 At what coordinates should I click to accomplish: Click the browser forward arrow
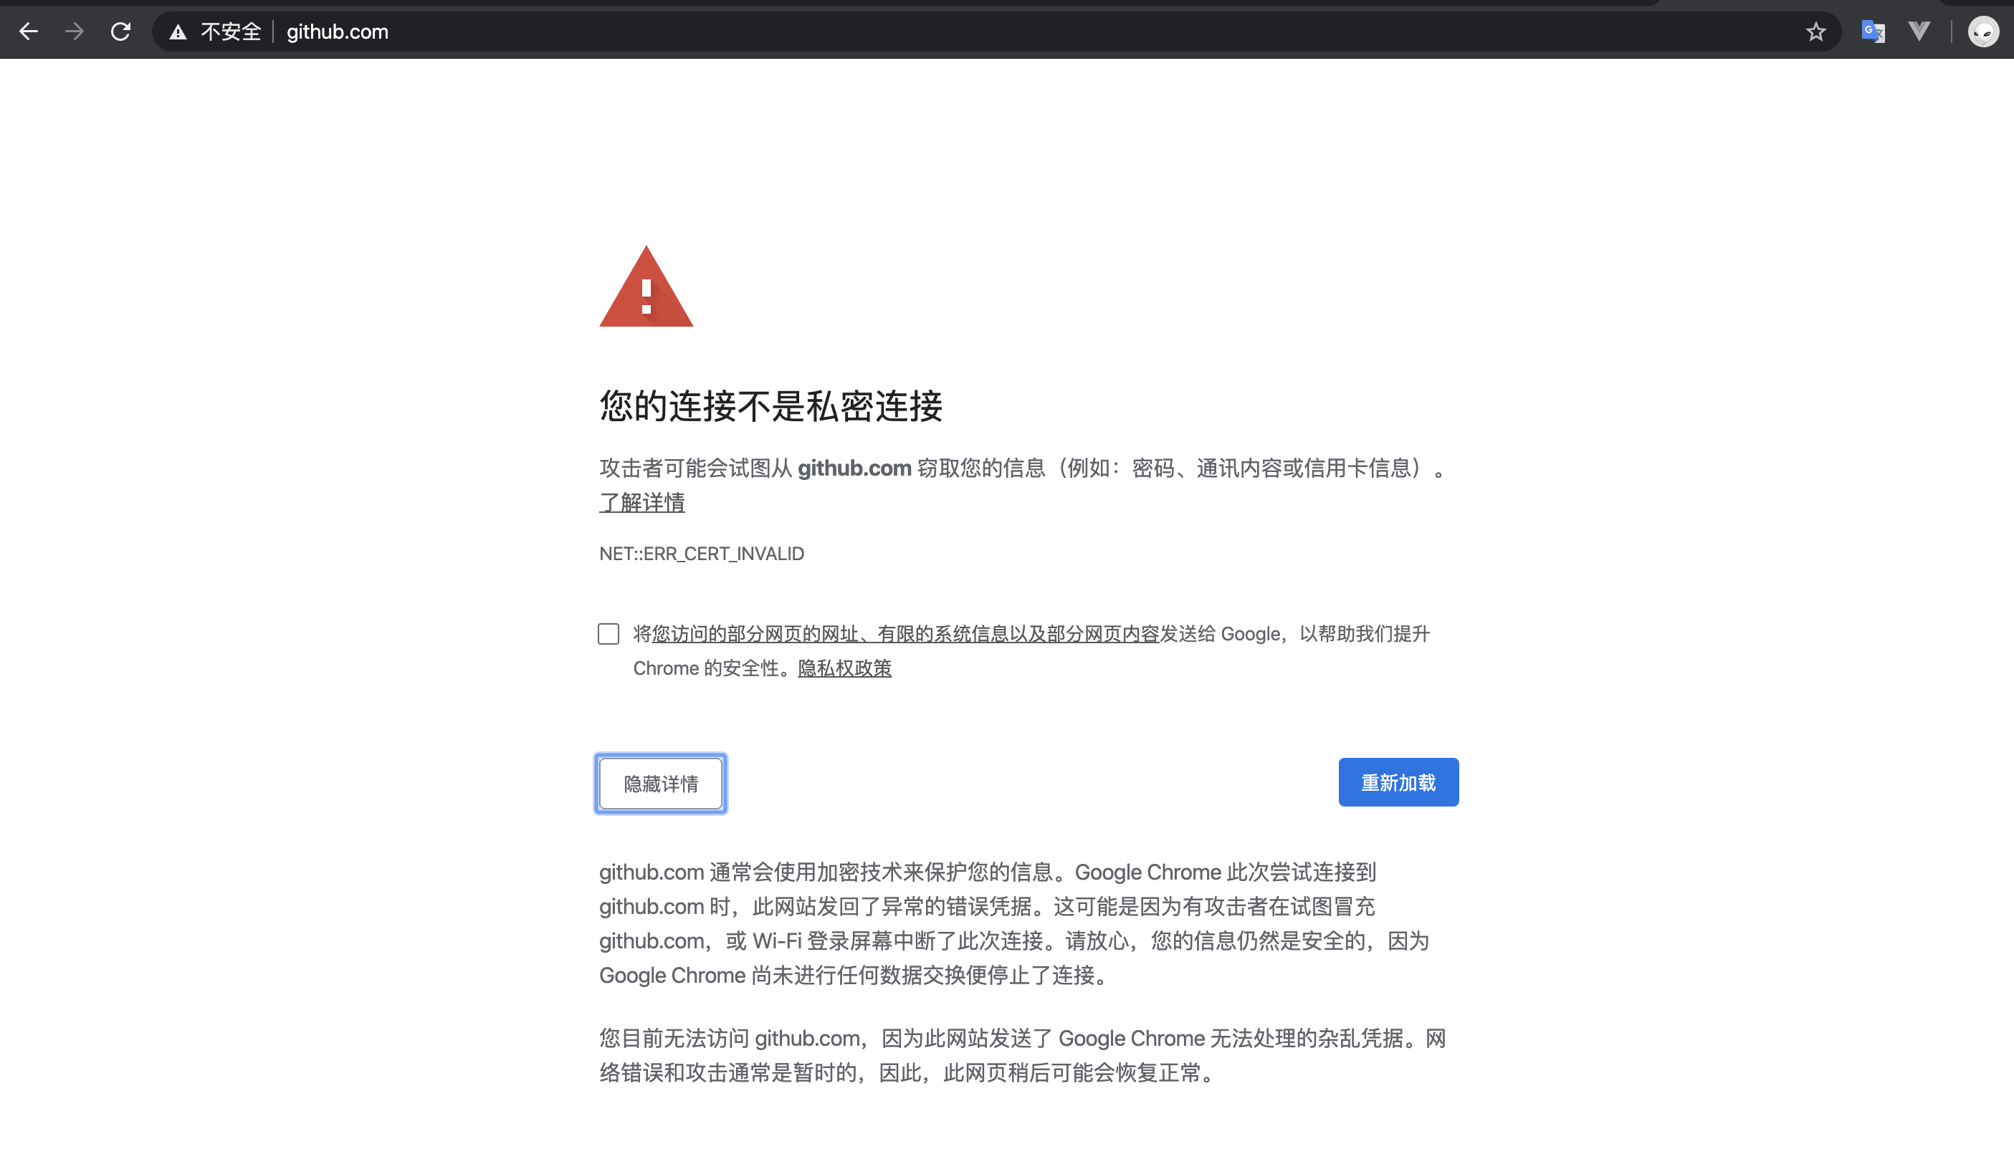[x=75, y=32]
